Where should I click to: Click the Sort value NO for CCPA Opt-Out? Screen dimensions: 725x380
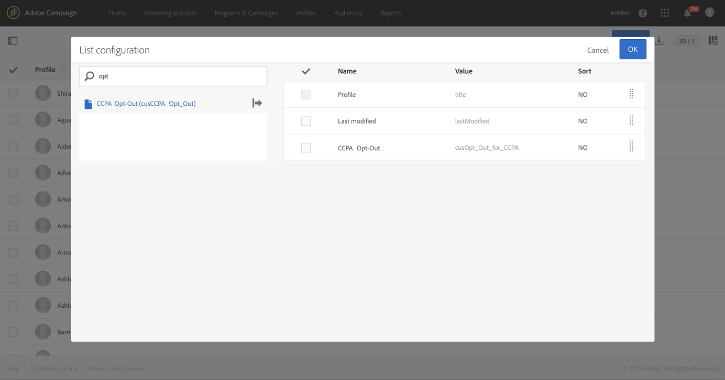pyautogui.click(x=583, y=148)
